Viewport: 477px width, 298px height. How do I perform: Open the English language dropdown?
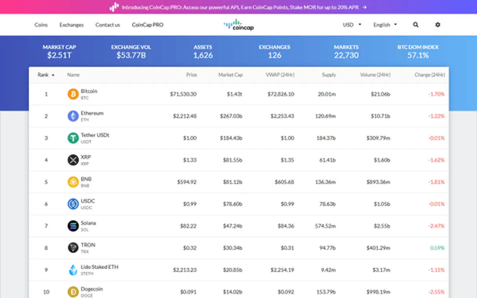[384, 24]
